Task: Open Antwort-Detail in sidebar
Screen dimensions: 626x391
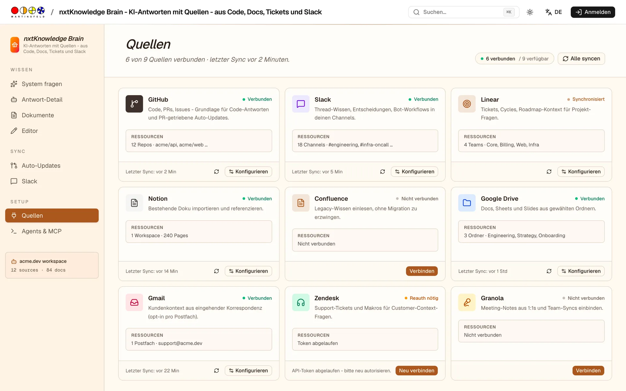Action: click(x=52, y=100)
